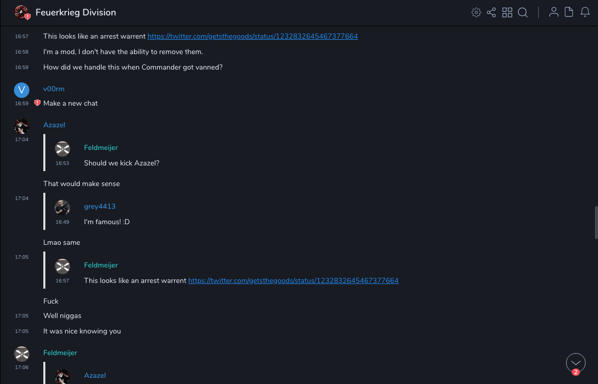
Task: Click the Feuerkrieg Division group avatar
Action: click(x=22, y=12)
